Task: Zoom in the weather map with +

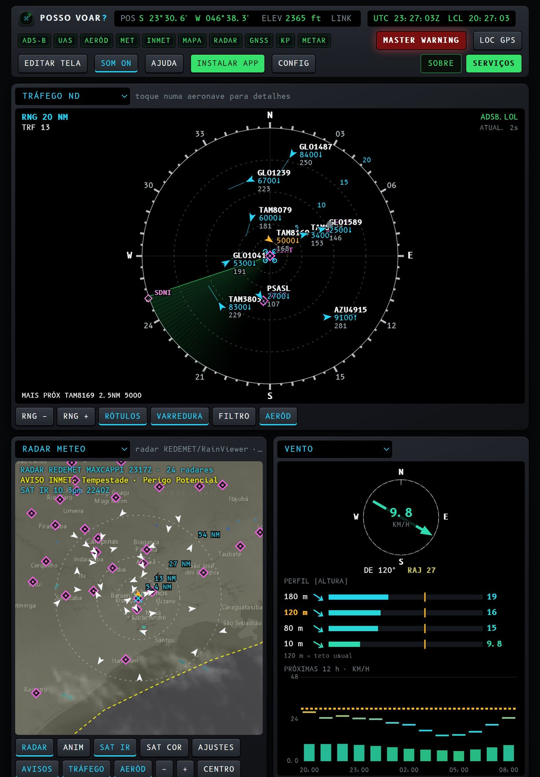Action: tap(185, 769)
